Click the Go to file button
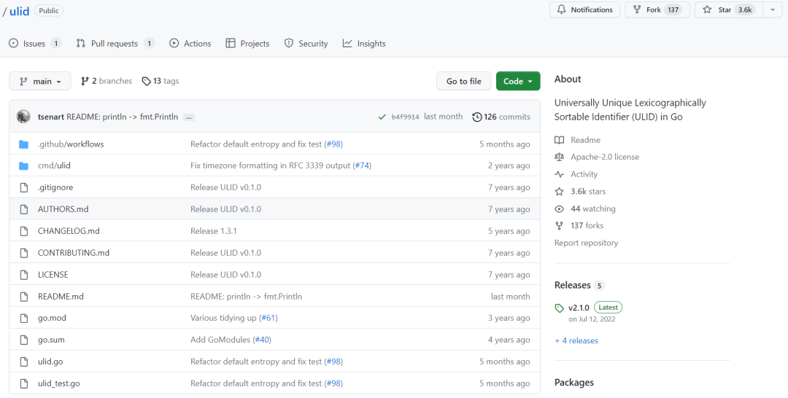 [463, 82]
